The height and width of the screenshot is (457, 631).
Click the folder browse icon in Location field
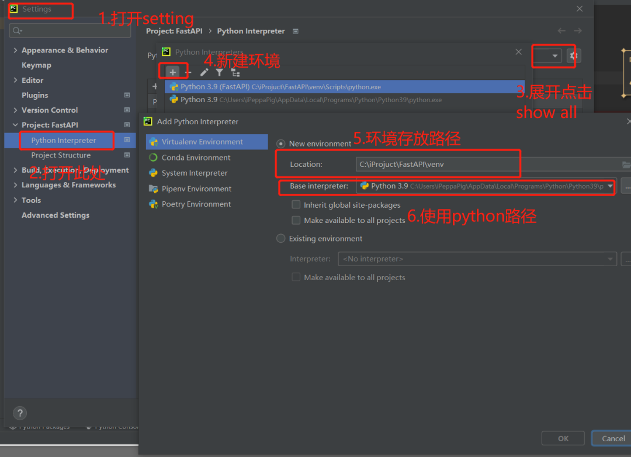[x=626, y=165]
